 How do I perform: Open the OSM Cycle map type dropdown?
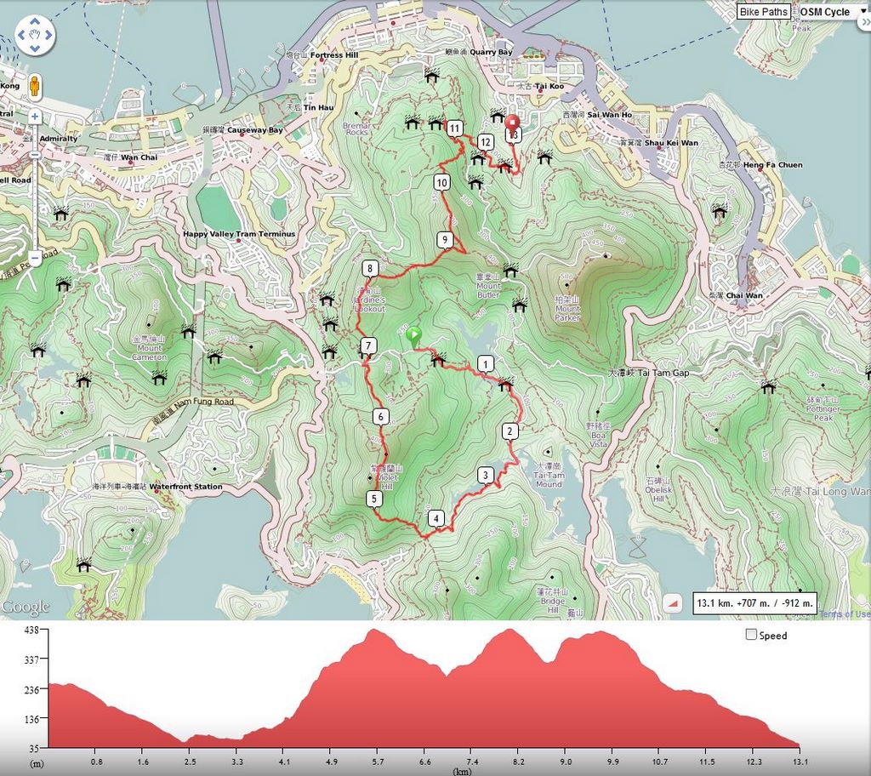pyautogui.click(x=830, y=12)
